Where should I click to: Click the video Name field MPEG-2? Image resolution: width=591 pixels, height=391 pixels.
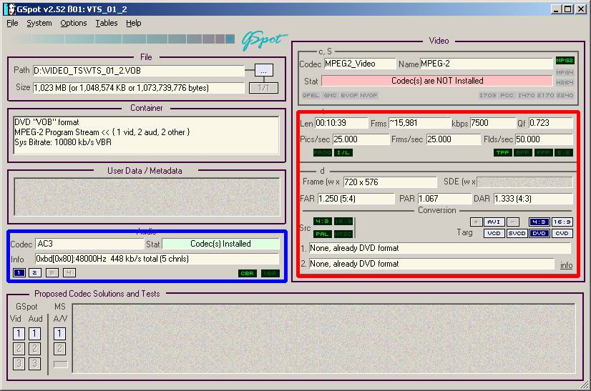point(486,64)
